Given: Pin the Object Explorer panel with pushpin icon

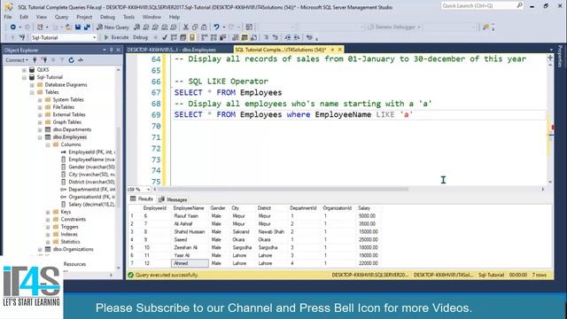Looking at the screenshot, I should tap(112, 50).
